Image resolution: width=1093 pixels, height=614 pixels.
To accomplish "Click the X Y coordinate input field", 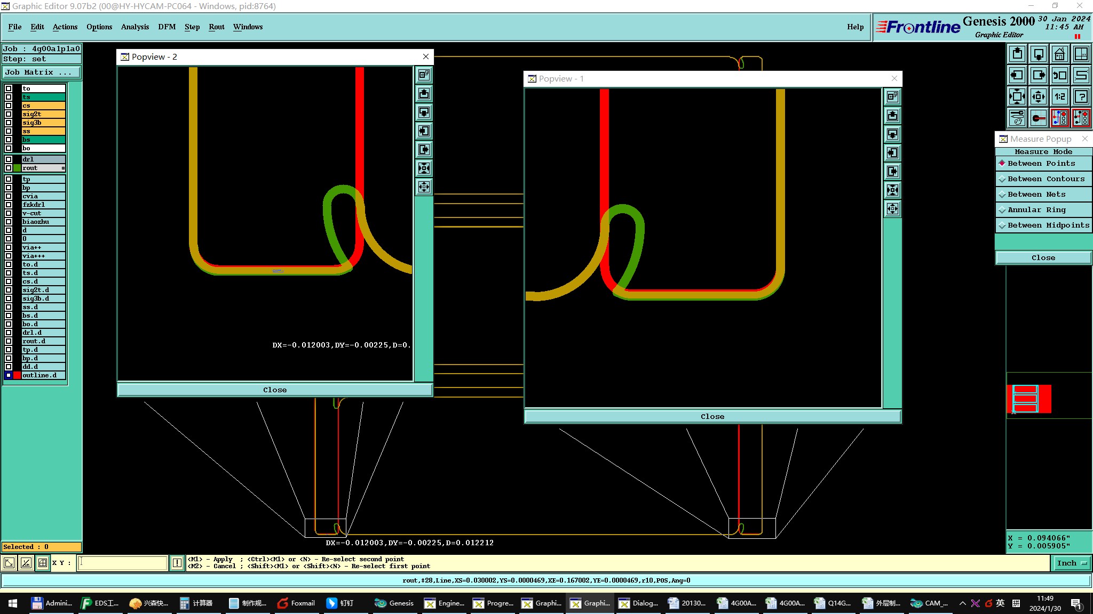I will [123, 563].
